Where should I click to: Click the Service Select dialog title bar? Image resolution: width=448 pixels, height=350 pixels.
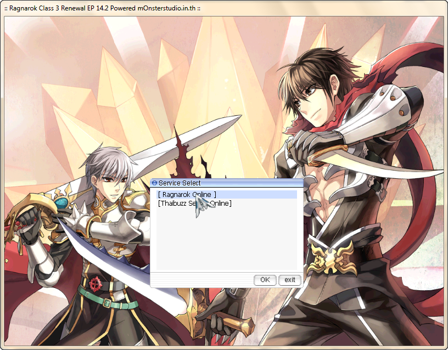[227, 183]
